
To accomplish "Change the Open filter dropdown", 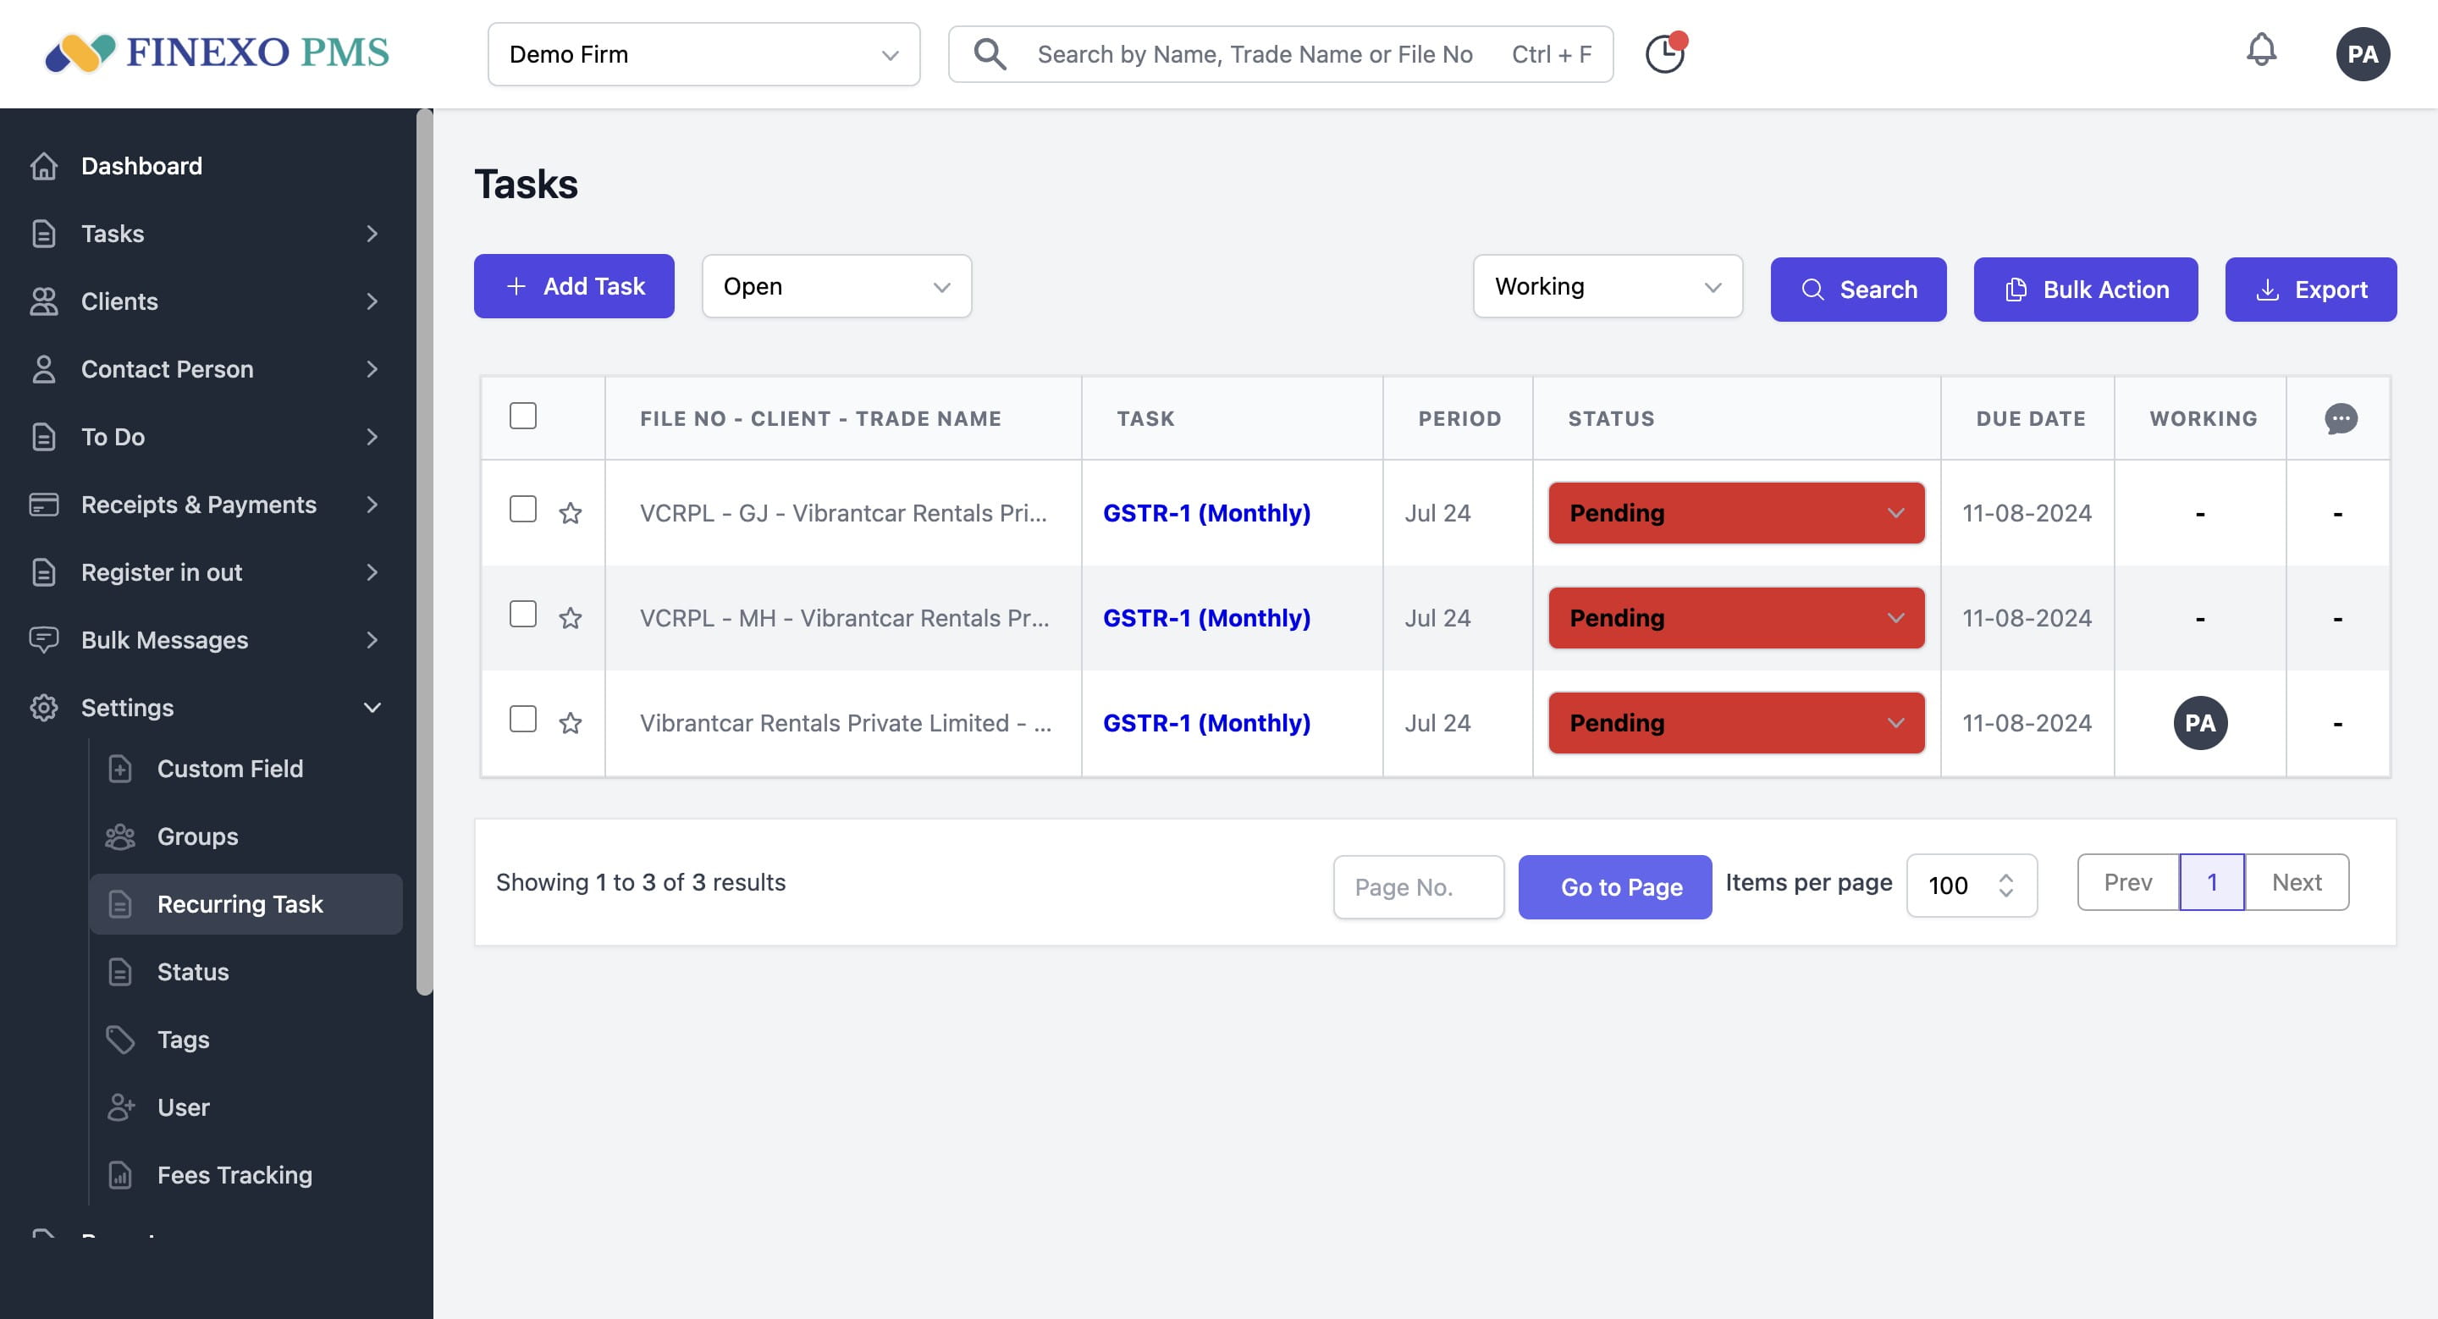I will 836,286.
